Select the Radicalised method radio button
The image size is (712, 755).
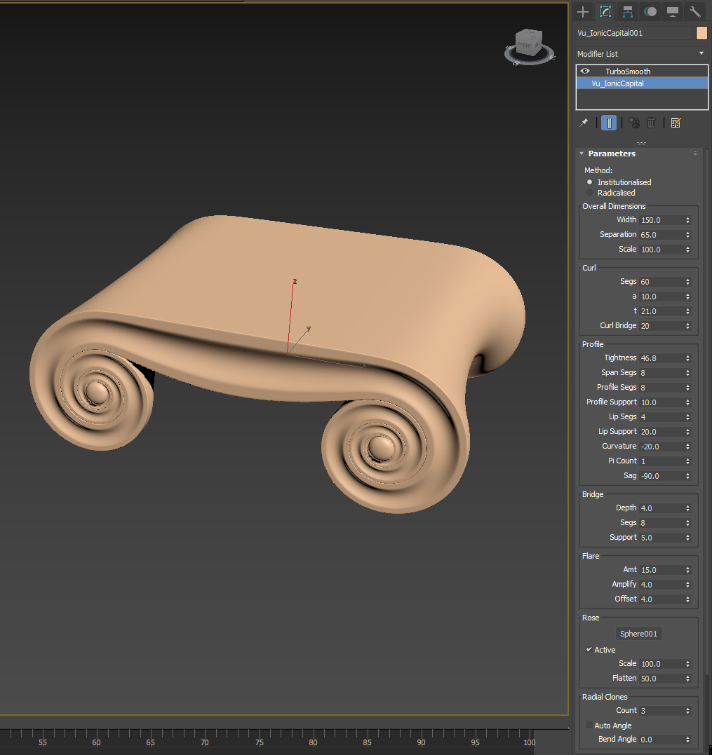(x=589, y=193)
